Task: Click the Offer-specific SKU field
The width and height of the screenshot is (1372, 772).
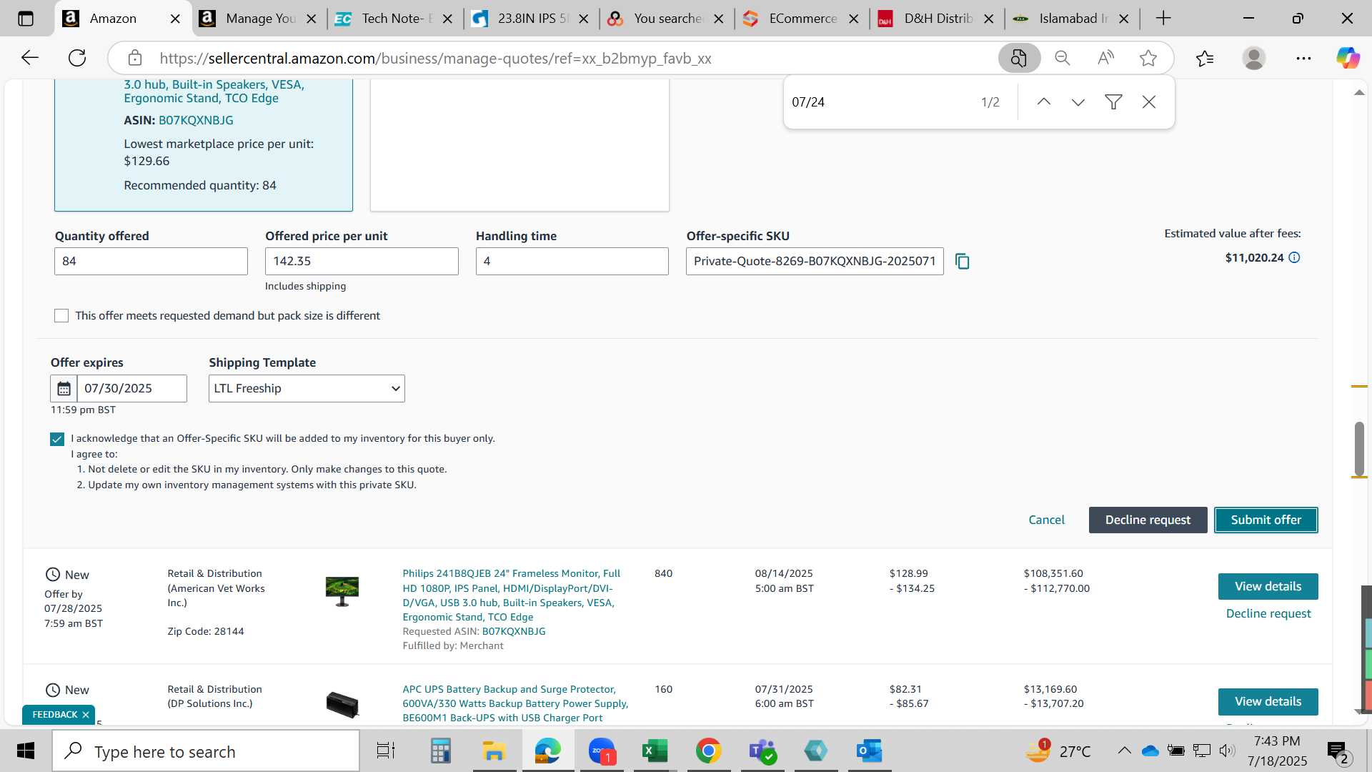Action: (815, 262)
